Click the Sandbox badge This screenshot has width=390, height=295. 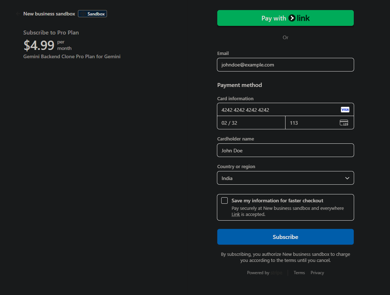(x=92, y=14)
